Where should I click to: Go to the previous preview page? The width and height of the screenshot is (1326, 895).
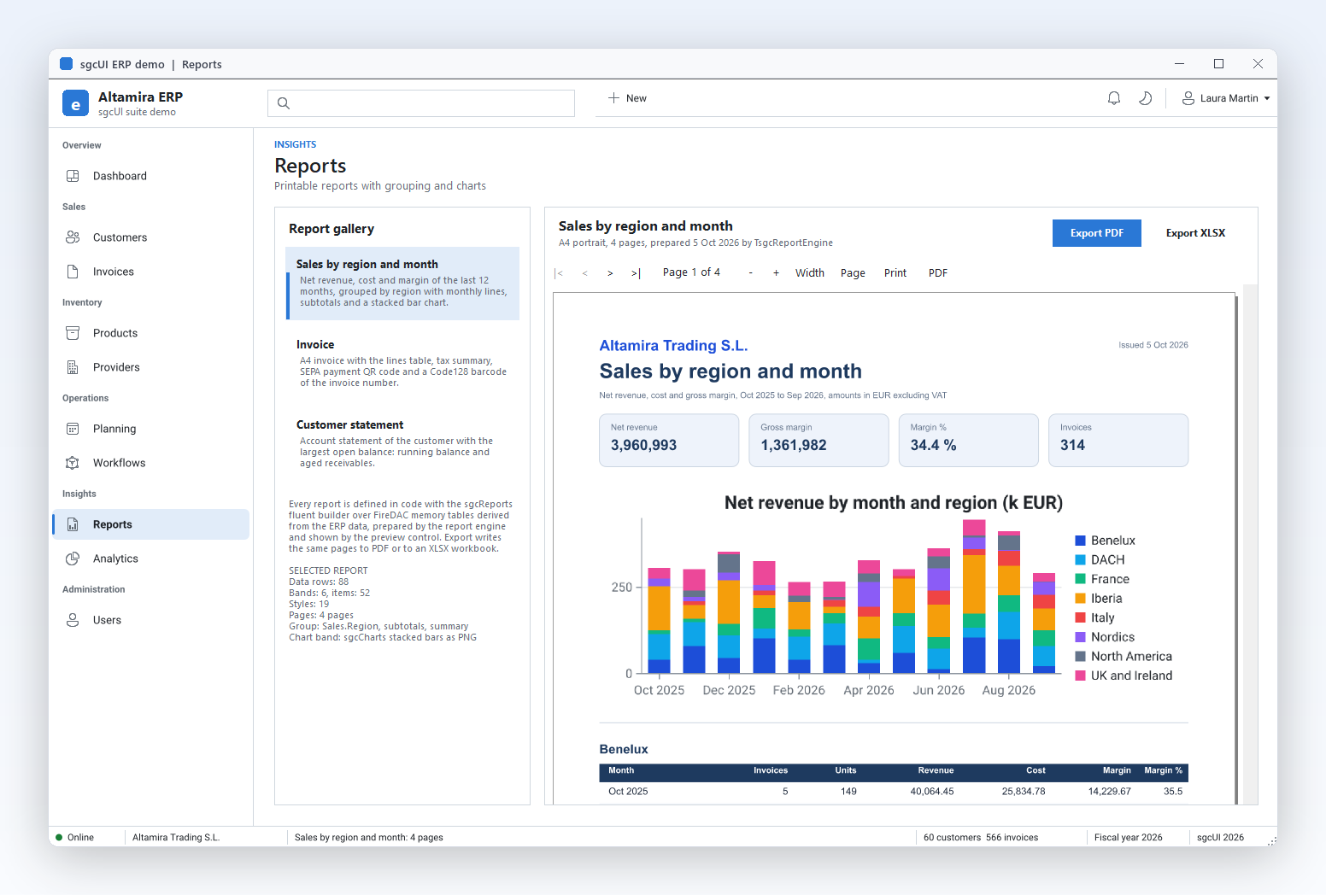tap(584, 273)
